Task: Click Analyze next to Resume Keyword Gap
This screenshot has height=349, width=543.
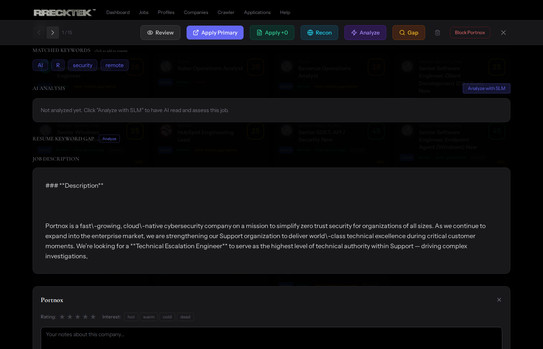Action: [109, 139]
